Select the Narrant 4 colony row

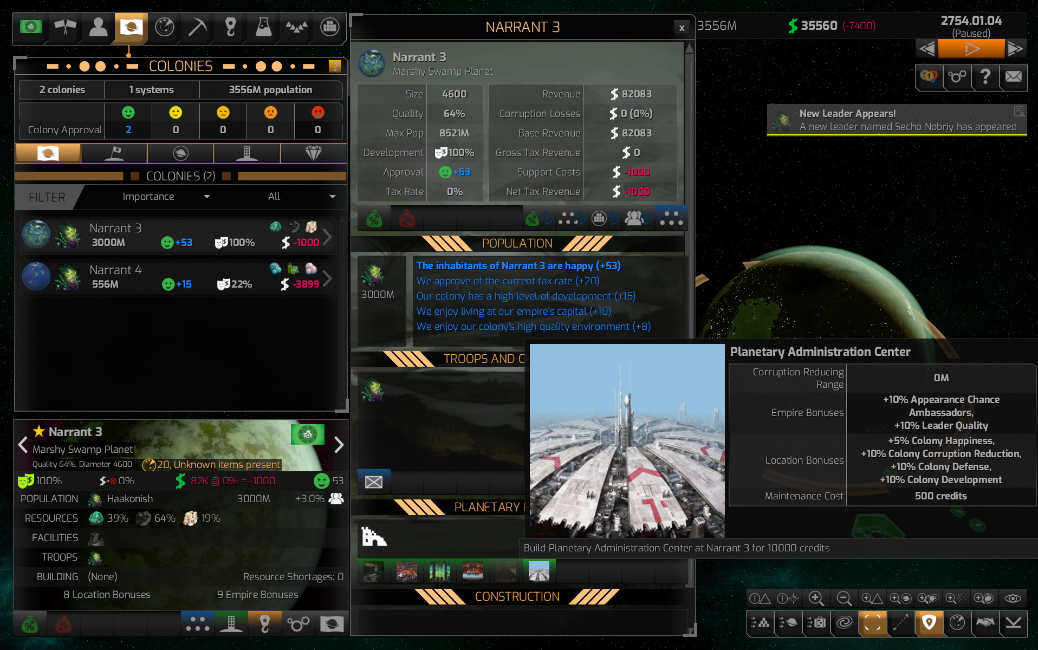(178, 277)
